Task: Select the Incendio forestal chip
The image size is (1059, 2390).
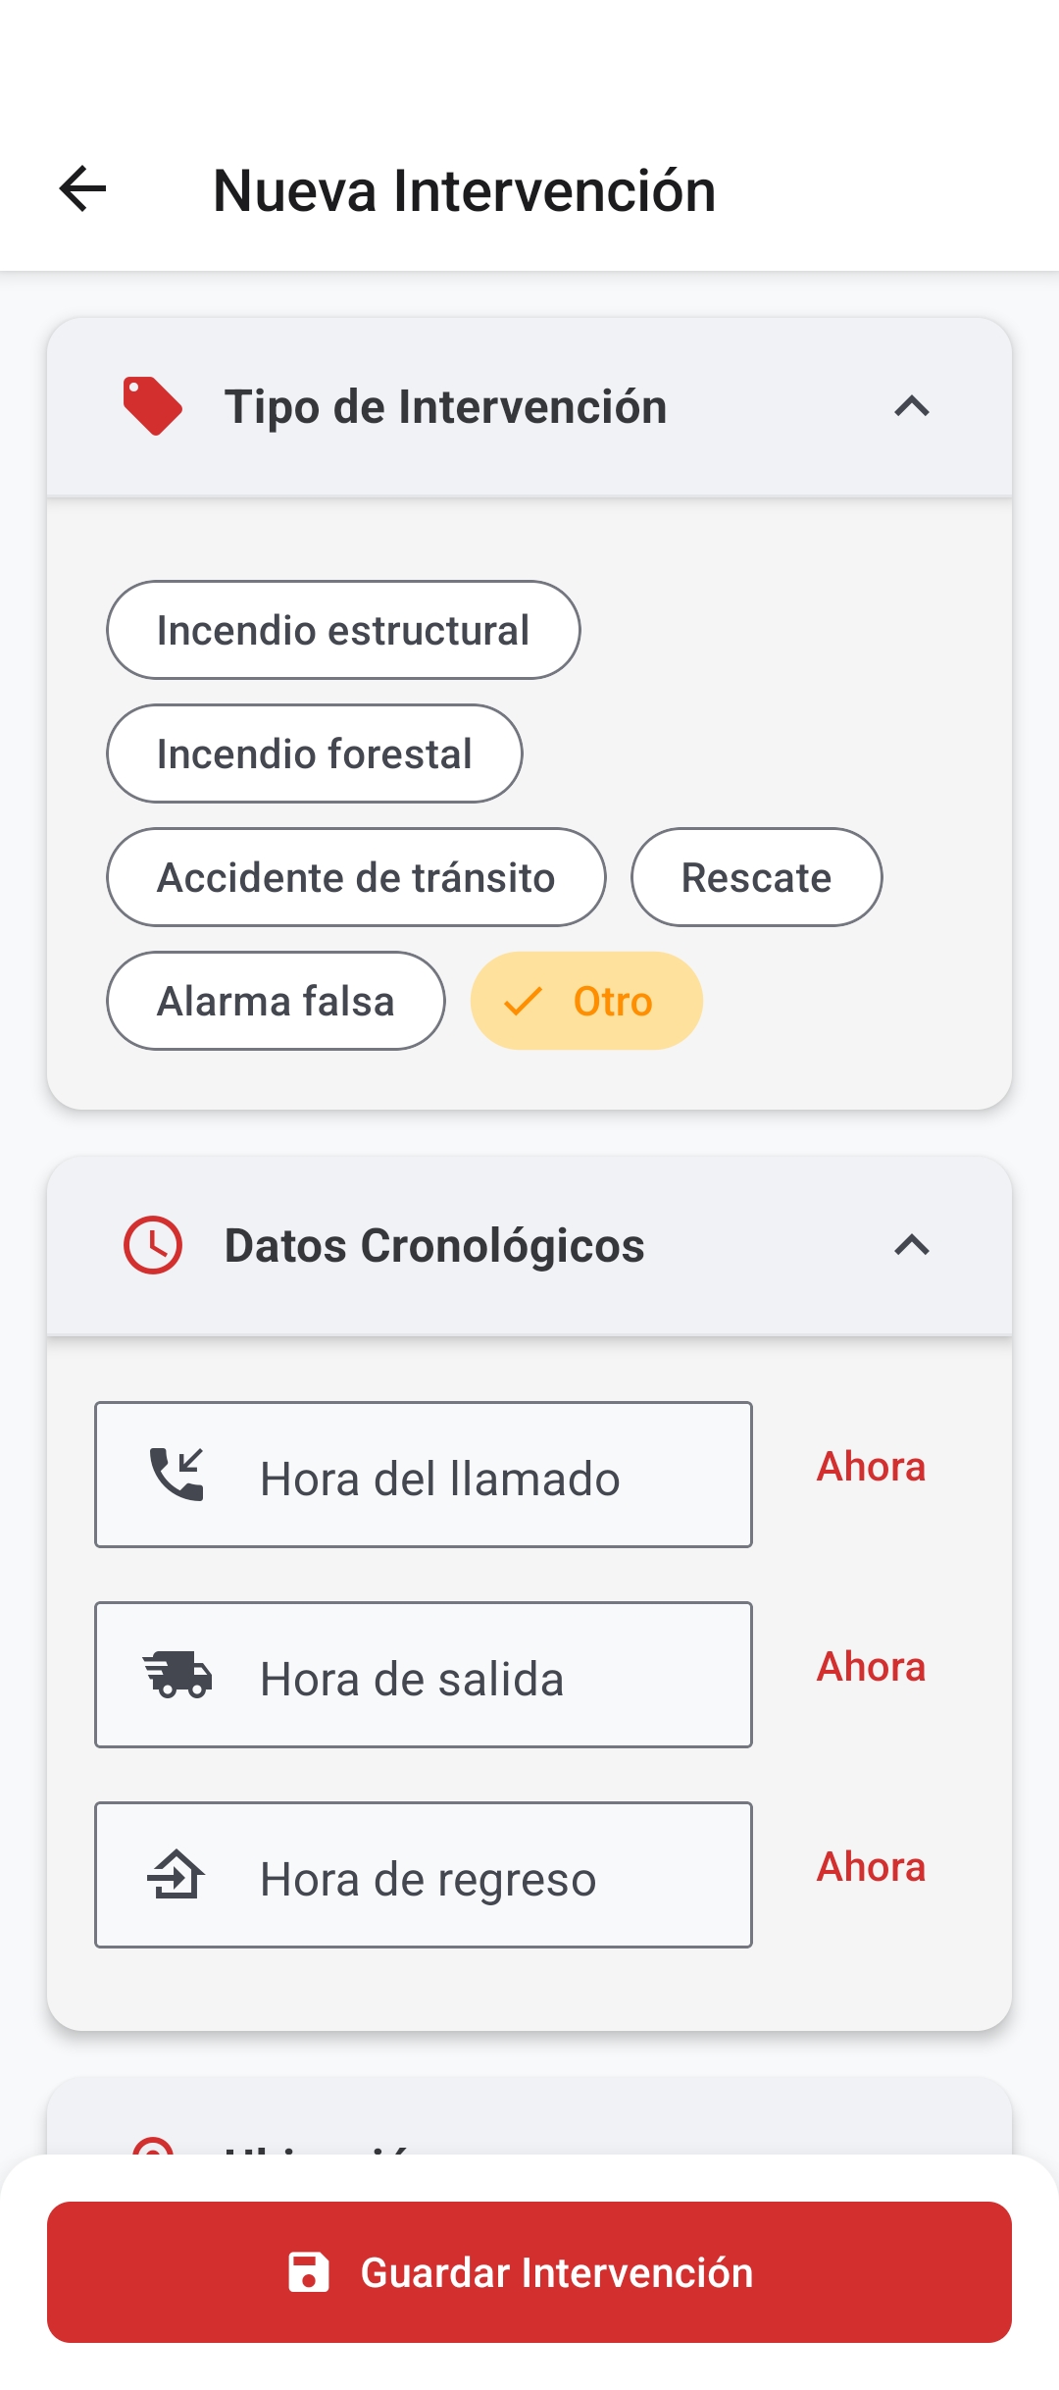Action: pos(314,753)
